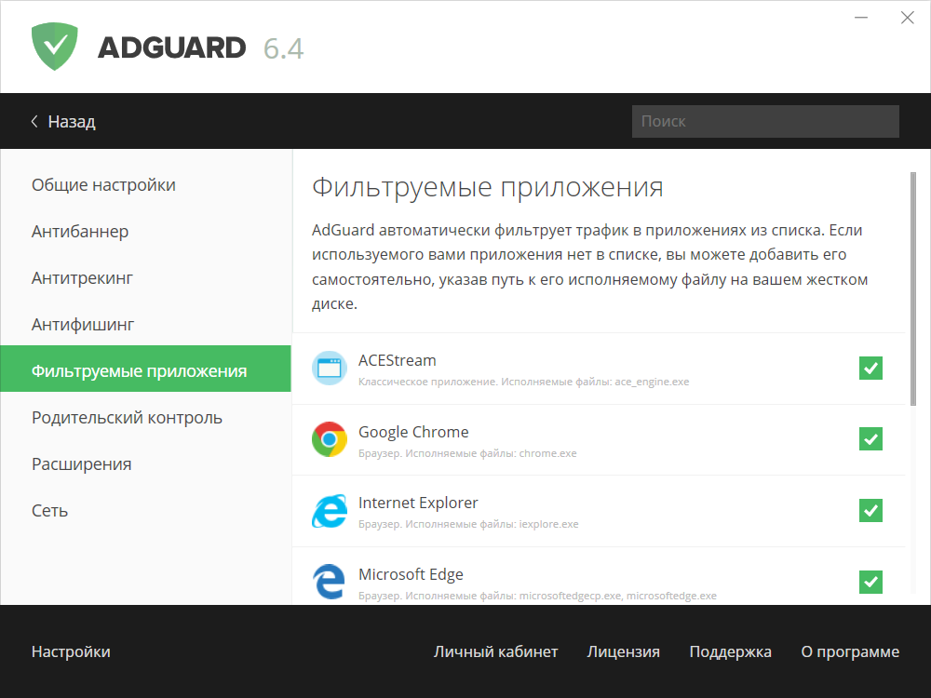Switch to Расширения section

[x=145, y=464]
